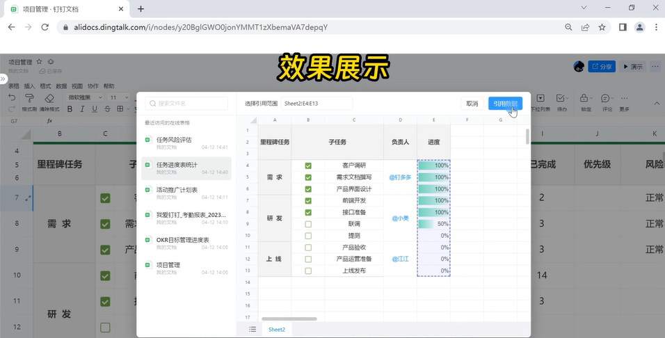Open the font size 11 dropdown
Screen dimensions: 665x338
[x=117, y=98]
